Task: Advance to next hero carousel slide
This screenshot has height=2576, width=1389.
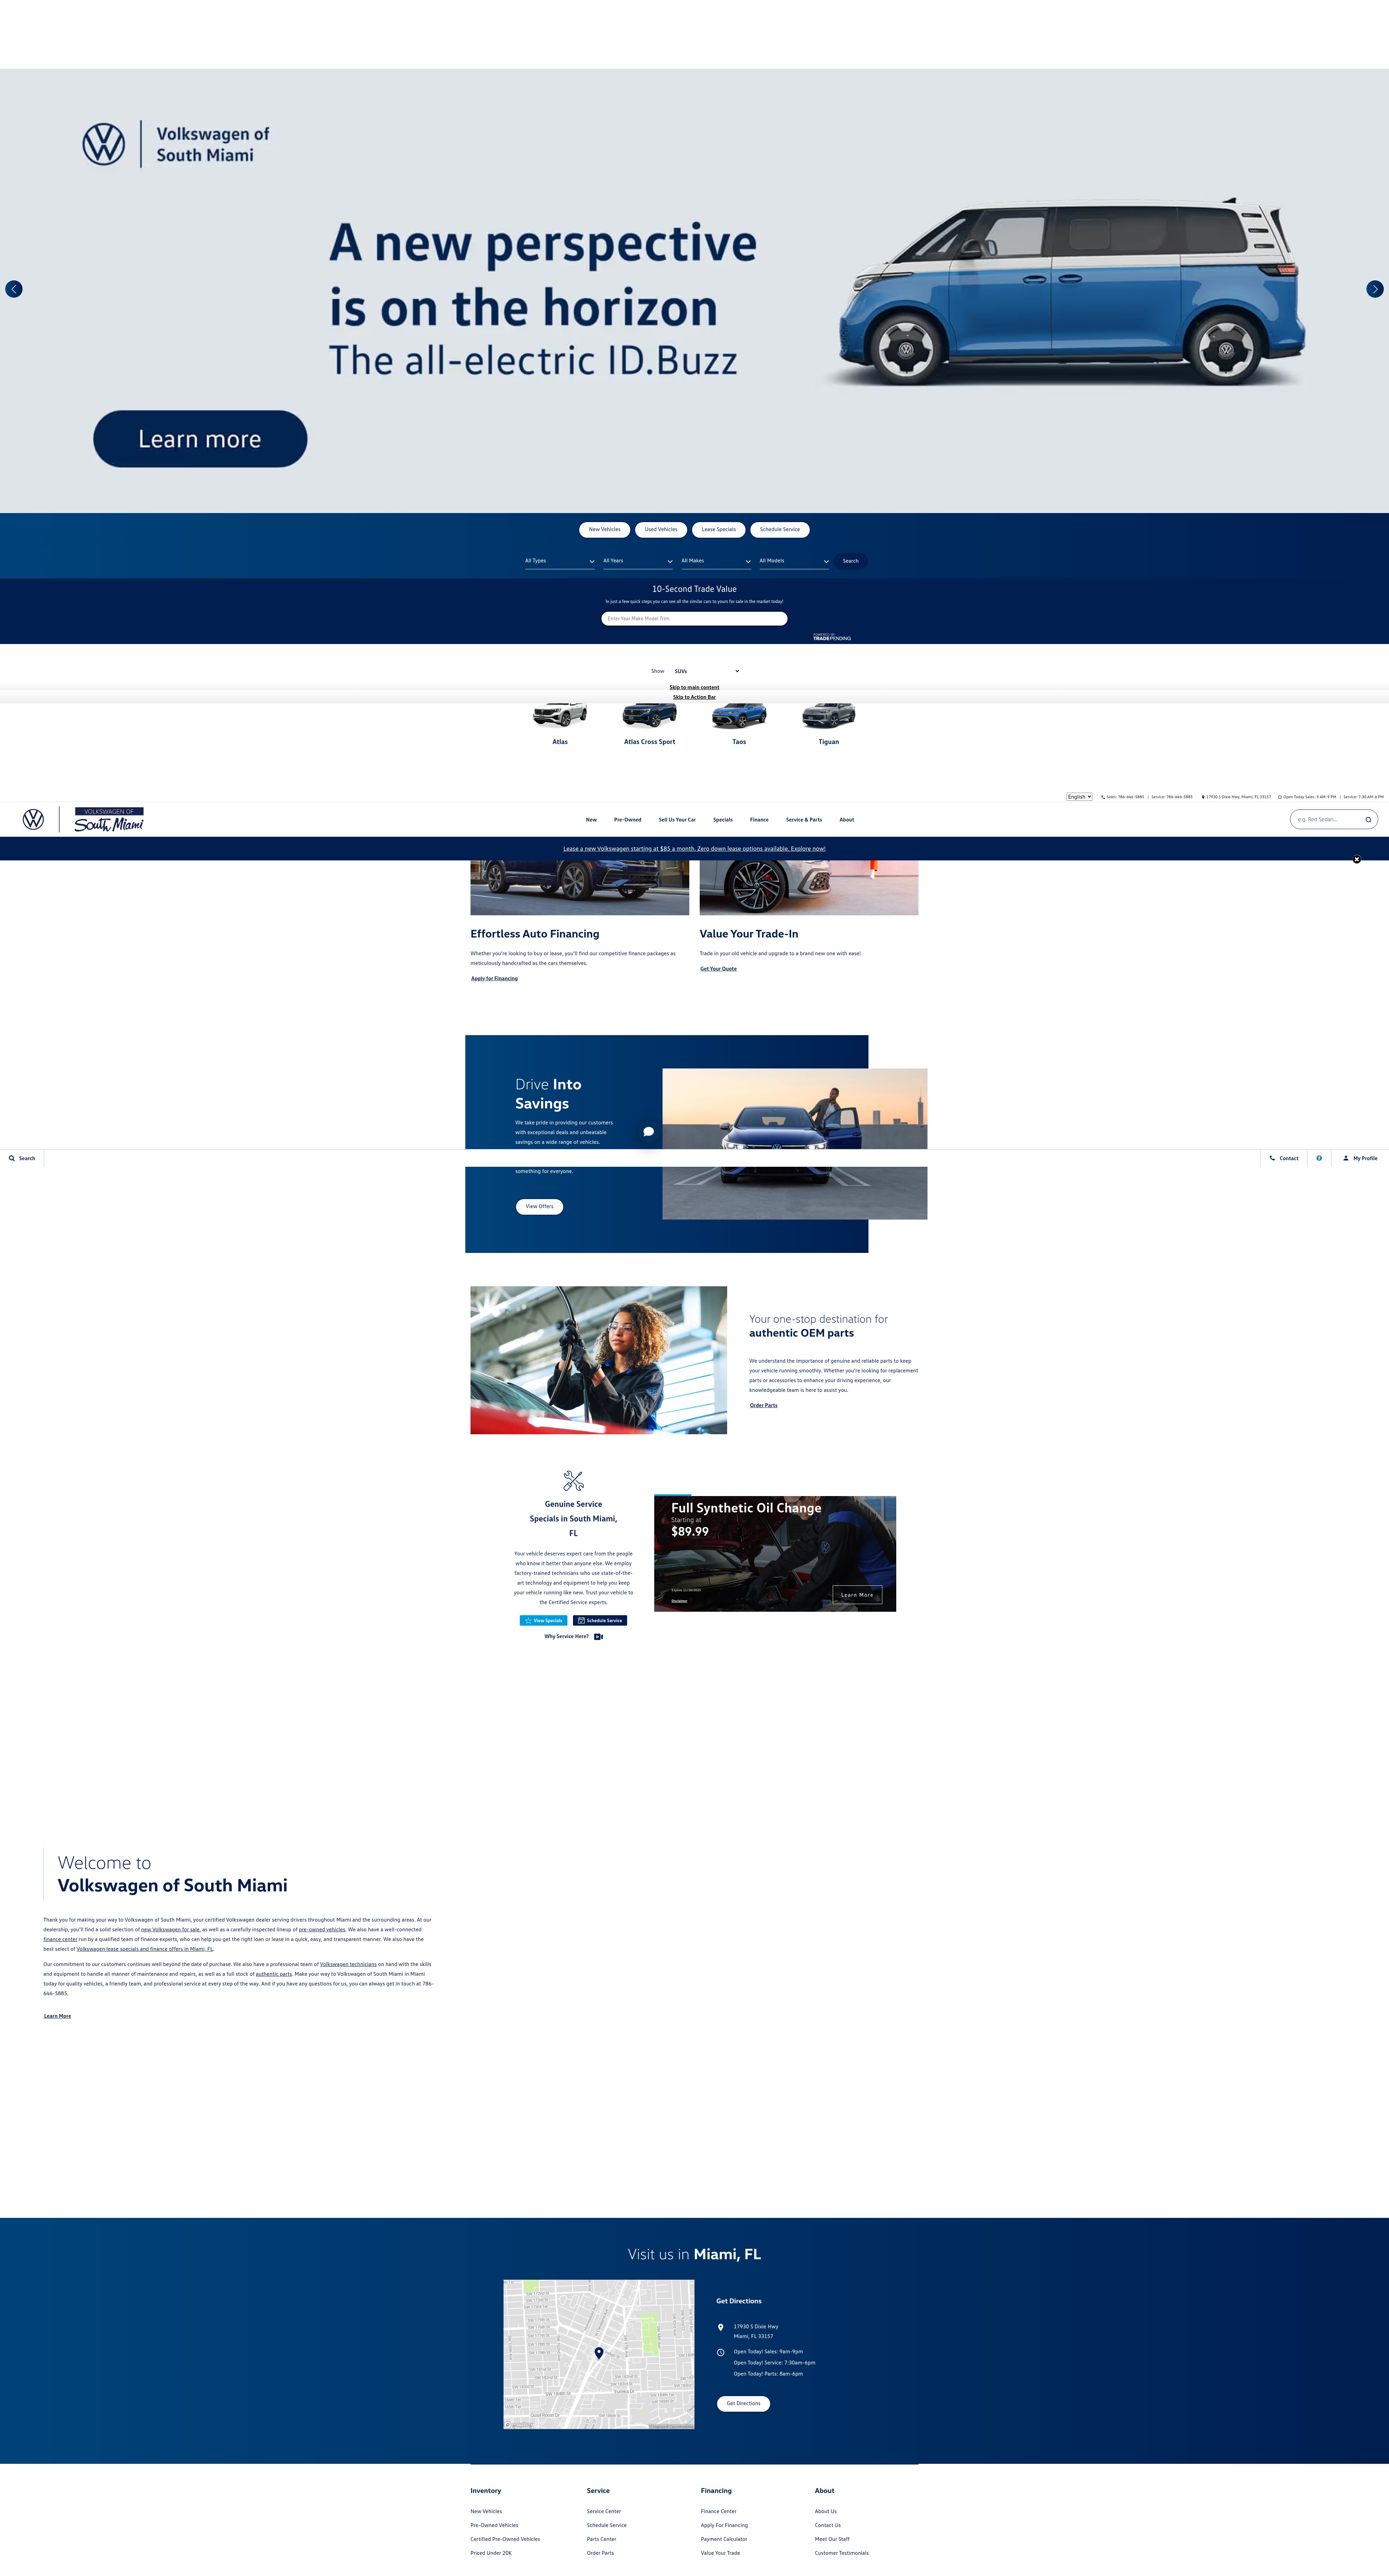Action: point(1375,289)
